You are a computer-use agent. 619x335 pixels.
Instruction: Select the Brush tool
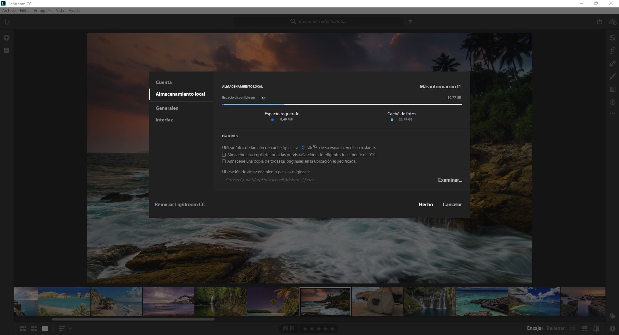tap(613, 76)
